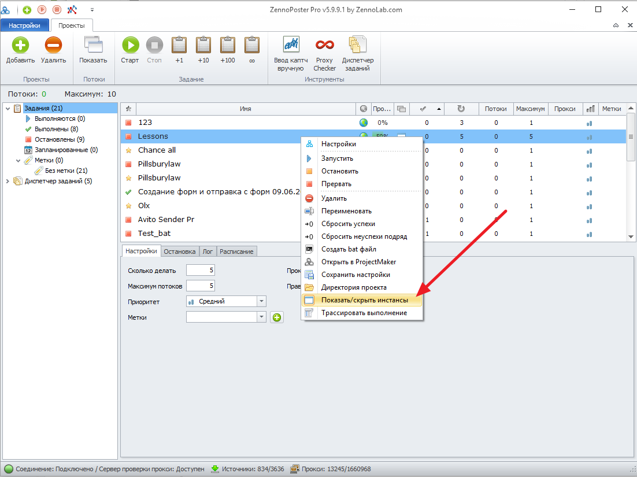The height and width of the screenshot is (477, 637).
Task: Open the Метки combo box dropdown
Action: [x=261, y=317]
